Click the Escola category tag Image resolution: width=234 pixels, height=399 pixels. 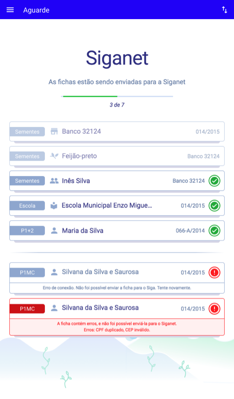[x=27, y=206]
